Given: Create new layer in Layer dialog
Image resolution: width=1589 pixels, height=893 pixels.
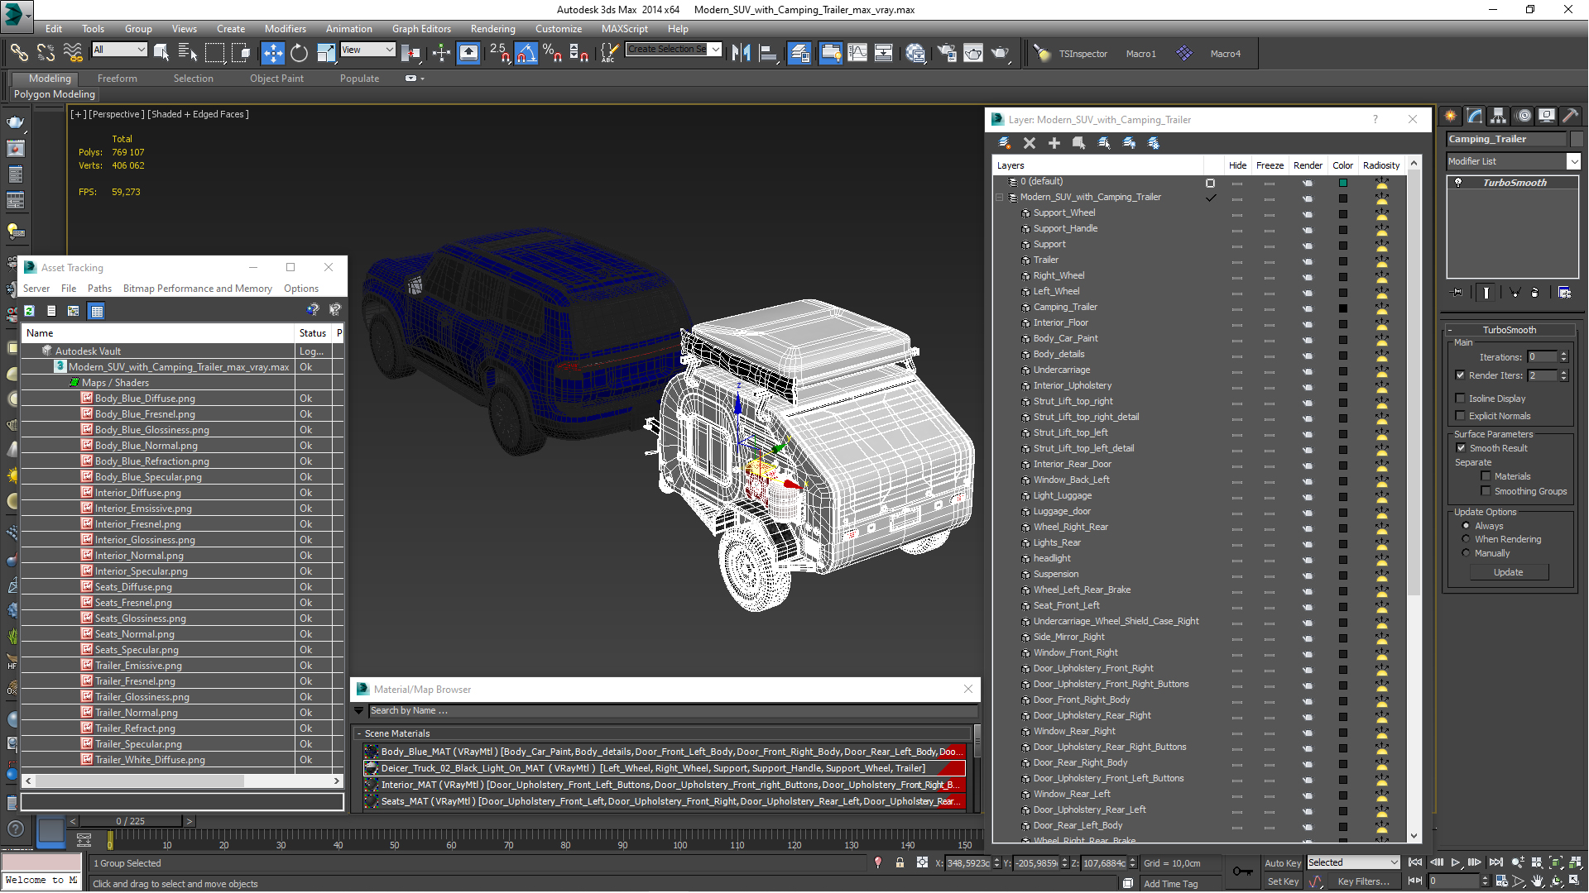Looking at the screenshot, I should [1004, 143].
